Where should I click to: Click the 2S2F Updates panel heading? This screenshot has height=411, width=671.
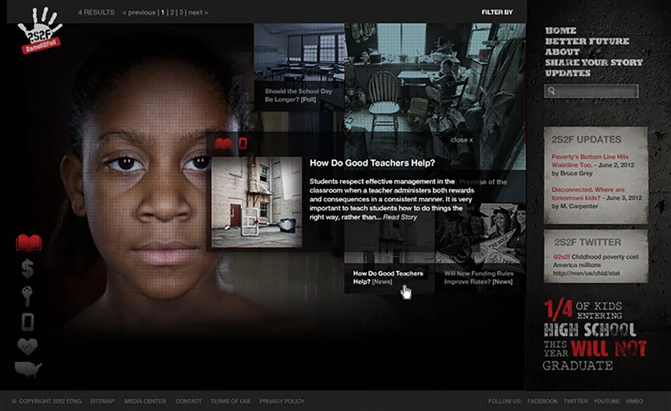pos(586,139)
